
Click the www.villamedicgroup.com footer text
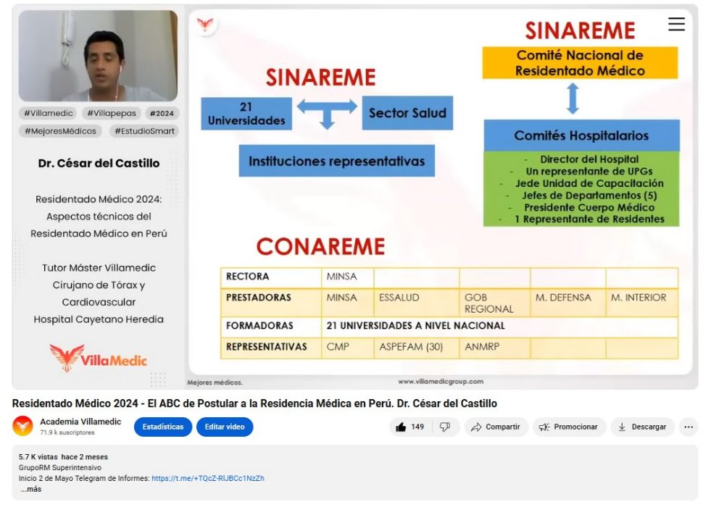point(441,382)
